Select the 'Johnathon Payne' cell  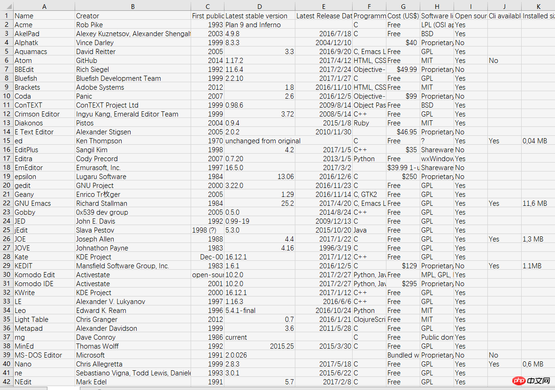tap(133, 248)
